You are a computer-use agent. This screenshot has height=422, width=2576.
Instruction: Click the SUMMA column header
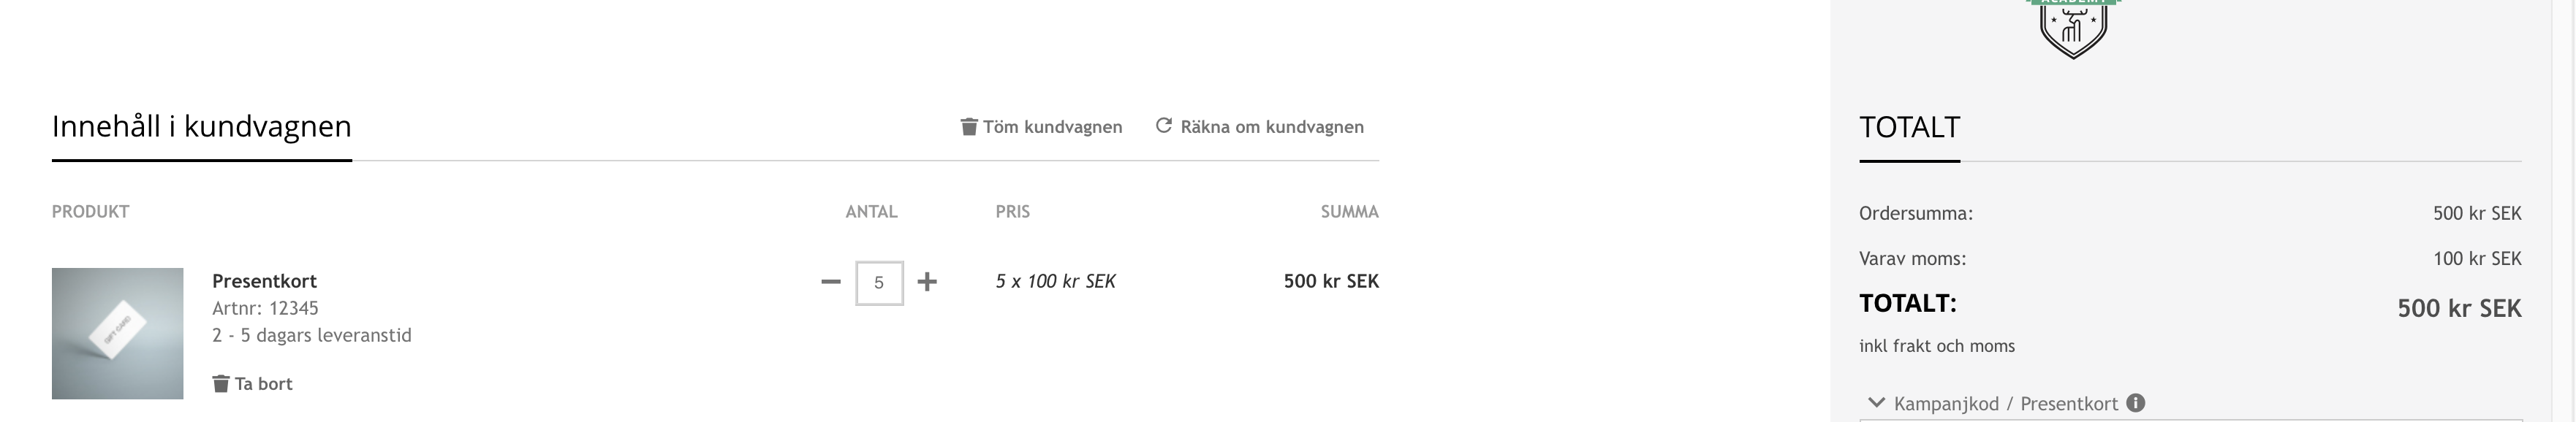[1349, 212]
